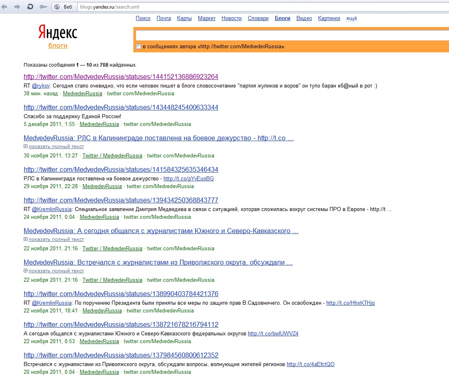Click 'показать полный текст' under РЛС headline
Screen dimensions: 449x382
pyautogui.click(x=56, y=146)
